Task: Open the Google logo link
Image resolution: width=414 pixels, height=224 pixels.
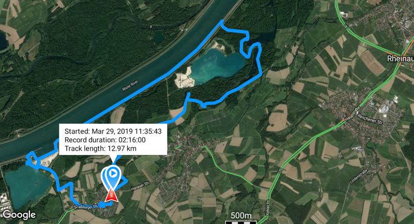Action: pos(19,215)
